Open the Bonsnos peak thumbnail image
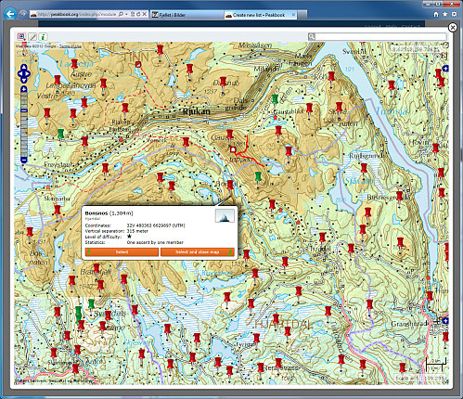 click(x=225, y=216)
